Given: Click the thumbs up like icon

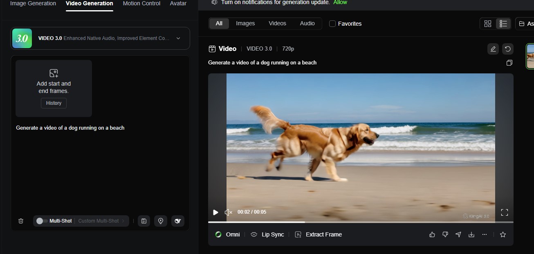Looking at the screenshot, I should coord(432,234).
